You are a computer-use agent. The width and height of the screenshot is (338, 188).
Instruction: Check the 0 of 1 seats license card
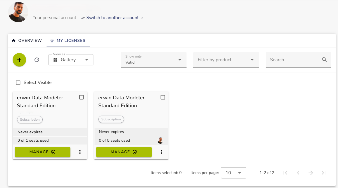[x=81, y=97]
